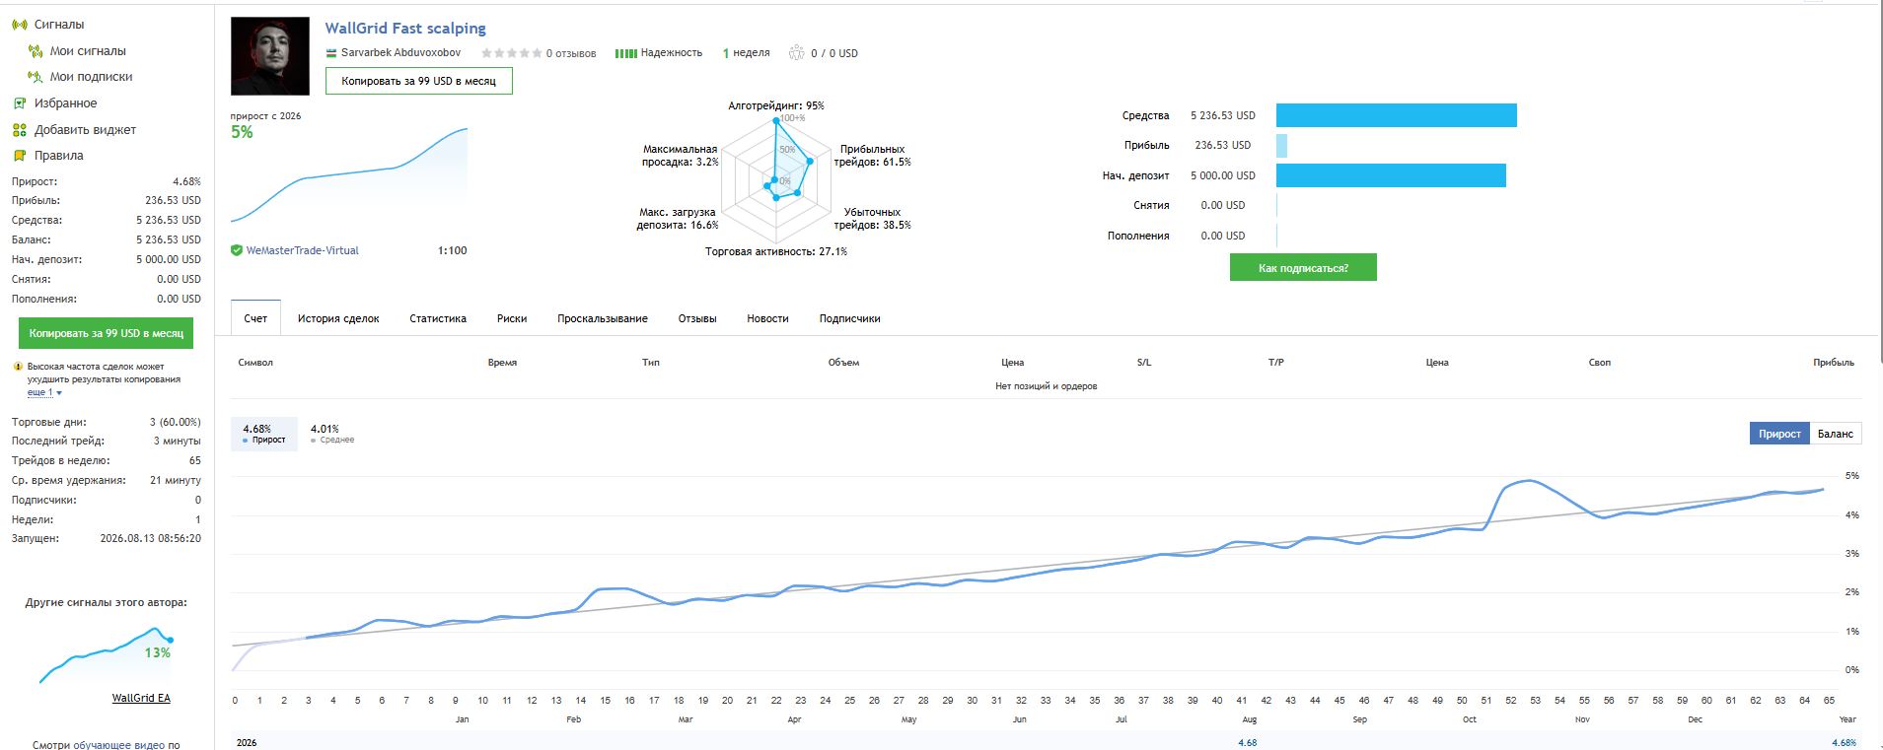
Task: Expand the 'еще 1' warnings dropdown
Action: (x=44, y=392)
